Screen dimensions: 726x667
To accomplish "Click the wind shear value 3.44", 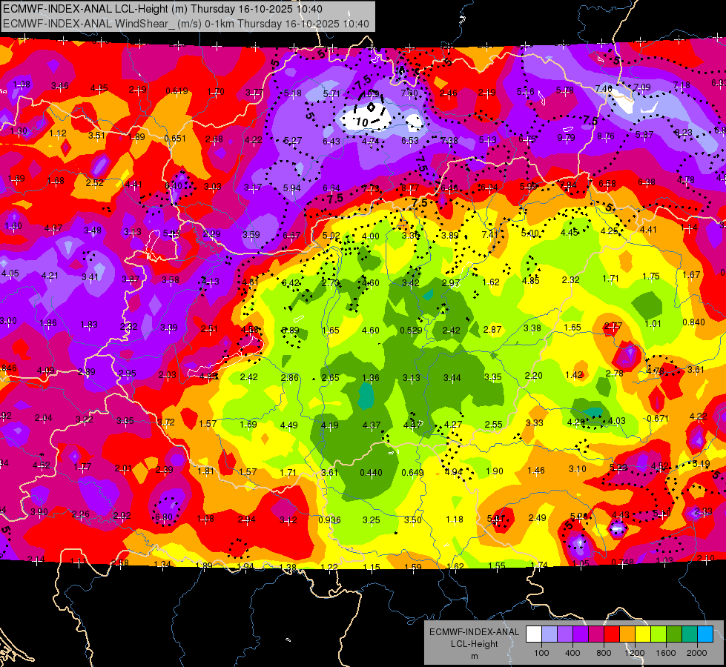I will coord(452,378).
